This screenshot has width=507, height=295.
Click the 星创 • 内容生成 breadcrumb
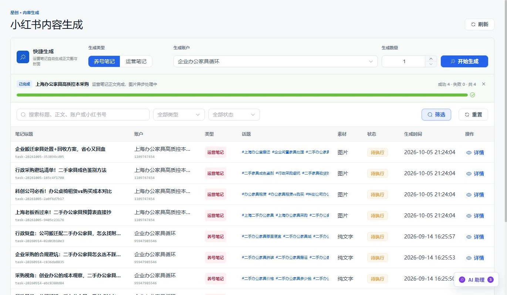pos(25,13)
